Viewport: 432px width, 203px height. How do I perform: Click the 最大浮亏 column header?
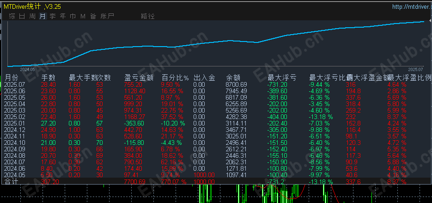(x=282, y=78)
